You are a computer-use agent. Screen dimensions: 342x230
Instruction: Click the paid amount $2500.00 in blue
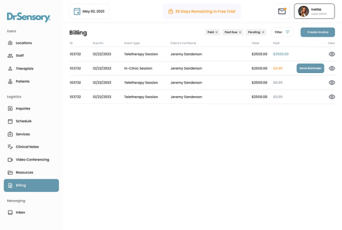pyautogui.click(x=280, y=54)
